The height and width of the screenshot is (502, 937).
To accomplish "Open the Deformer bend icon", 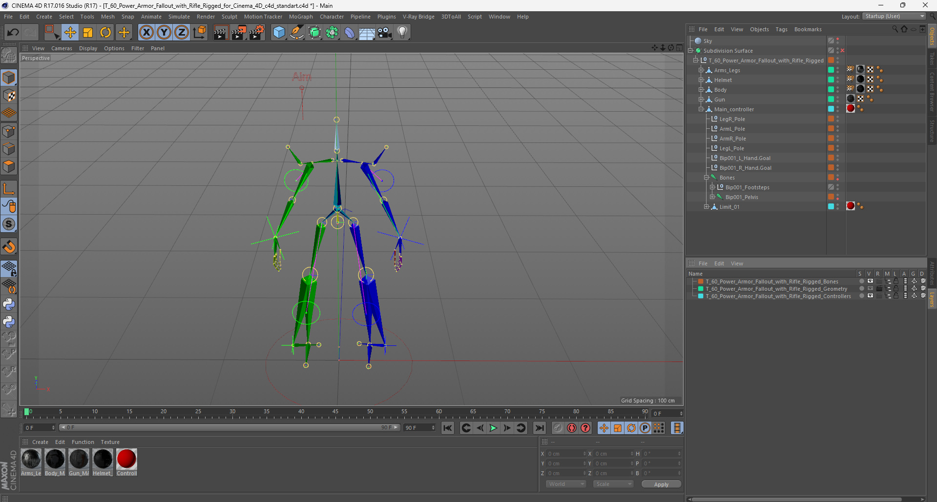I will coord(350,33).
